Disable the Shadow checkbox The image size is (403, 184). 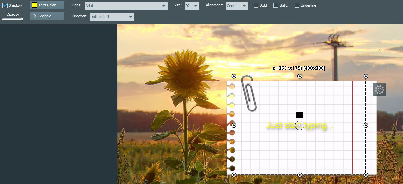pos(5,5)
